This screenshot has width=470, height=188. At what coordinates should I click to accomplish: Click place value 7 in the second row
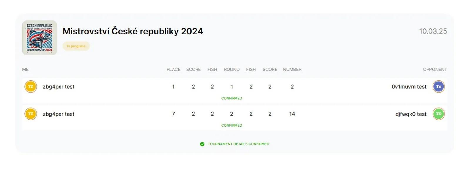click(174, 114)
